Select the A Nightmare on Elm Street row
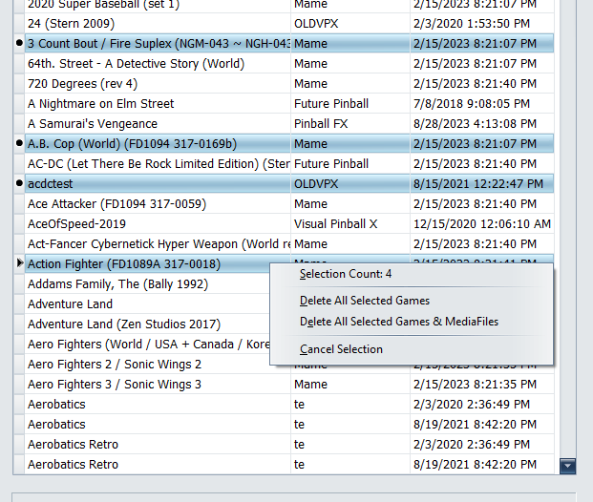 pyautogui.click(x=101, y=103)
